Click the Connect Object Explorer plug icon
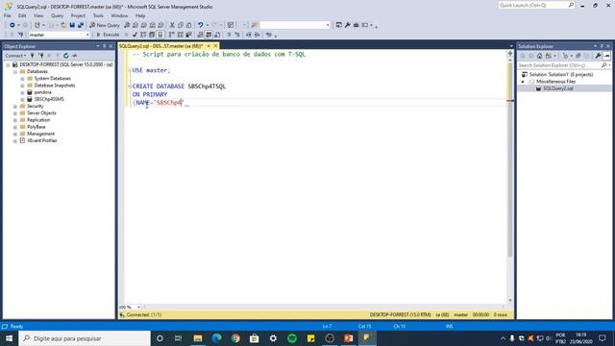The image size is (615, 346). coord(32,56)
